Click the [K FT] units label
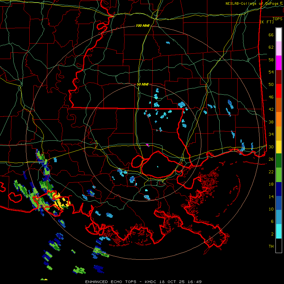Viewport: 284px width, 284px height. tap(267, 22)
